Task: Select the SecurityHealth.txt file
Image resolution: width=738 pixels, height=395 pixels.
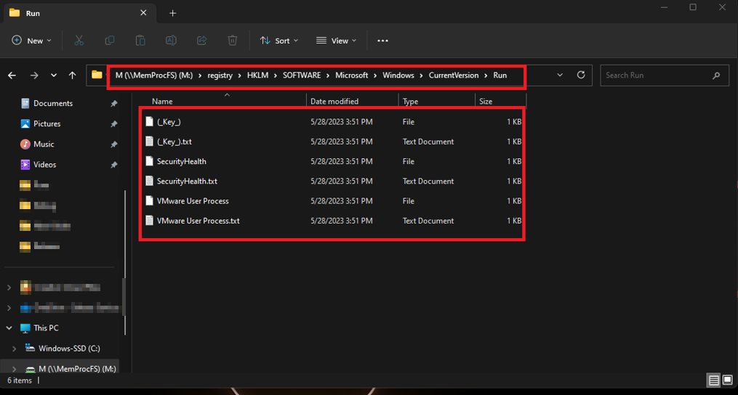Action: click(x=187, y=182)
